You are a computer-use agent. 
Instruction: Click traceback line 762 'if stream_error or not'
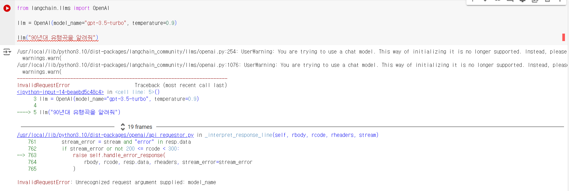point(104,149)
